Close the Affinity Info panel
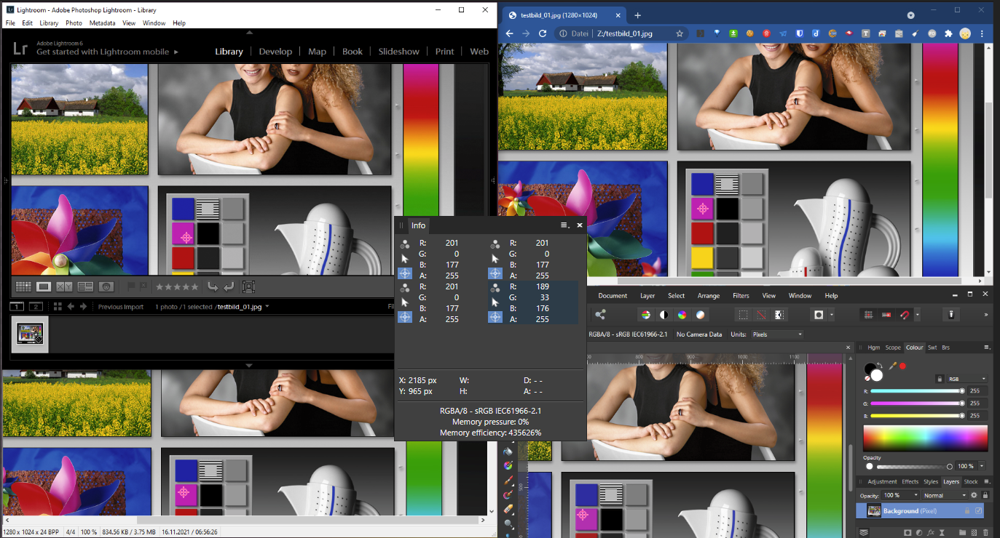Image resolution: width=1000 pixels, height=538 pixels. [580, 225]
